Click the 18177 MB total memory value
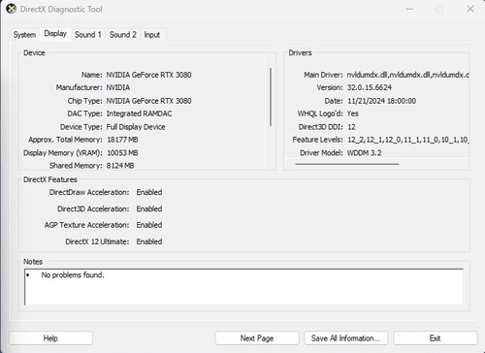The height and width of the screenshot is (353, 485). 122,140
